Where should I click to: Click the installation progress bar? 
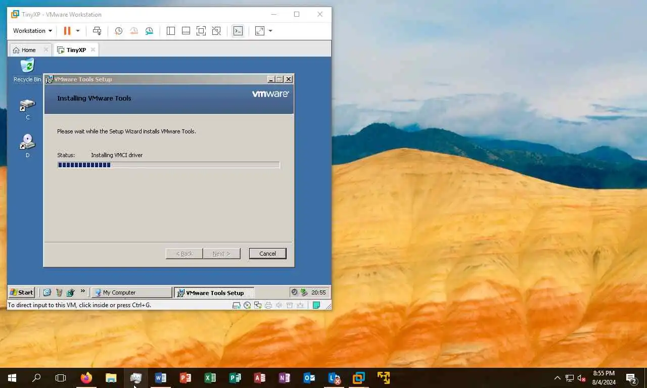[x=168, y=165]
